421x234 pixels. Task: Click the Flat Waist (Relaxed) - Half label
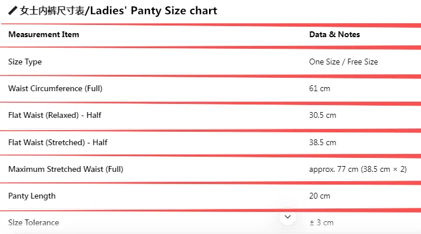(x=55, y=115)
